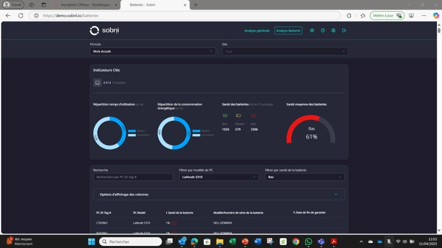This screenshot has height=248, width=442.
Task: Open the Windows Start menu
Action: [x=91, y=241]
